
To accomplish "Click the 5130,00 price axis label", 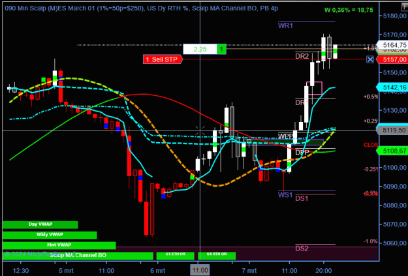I will [395, 110].
